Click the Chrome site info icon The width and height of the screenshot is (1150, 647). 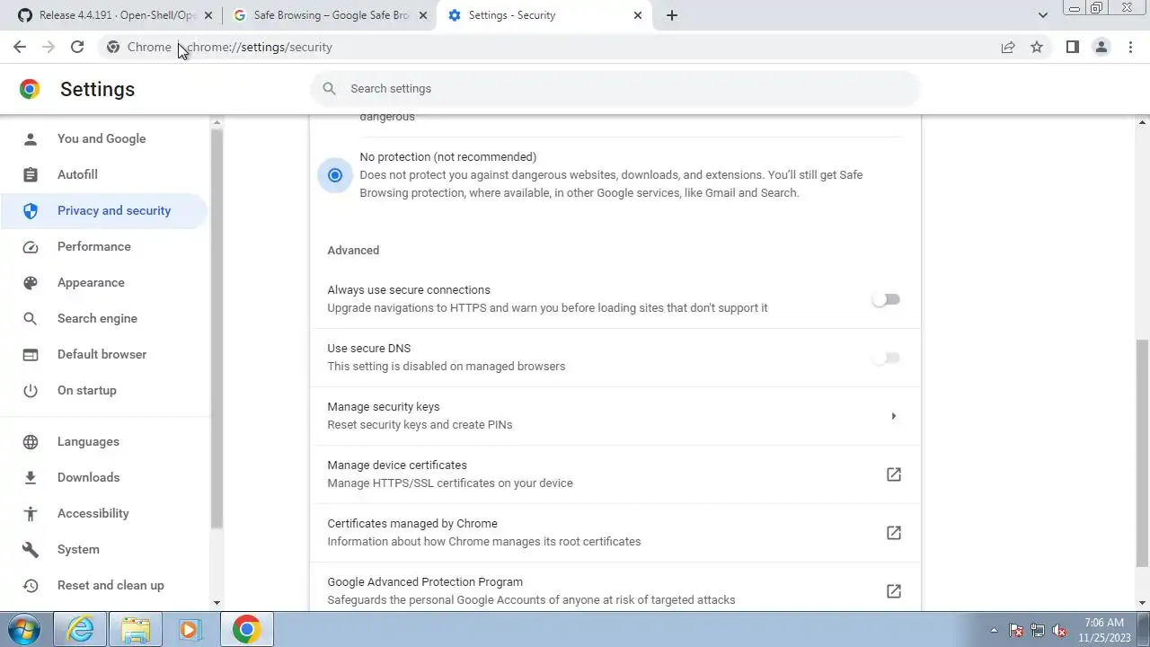pos(113,47)
